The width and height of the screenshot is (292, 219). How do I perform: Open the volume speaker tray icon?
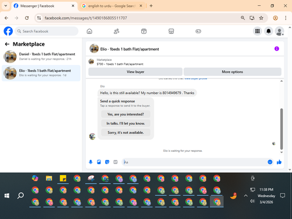click(252, 201)
